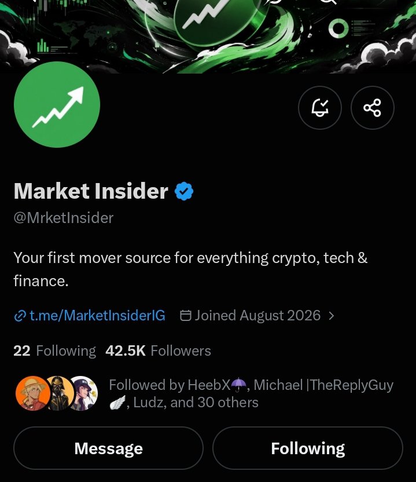Image resolution: width=416 pixels, height=482 pixels.
Task: Expand account details via Joined chevron
Action: (332, 316)
